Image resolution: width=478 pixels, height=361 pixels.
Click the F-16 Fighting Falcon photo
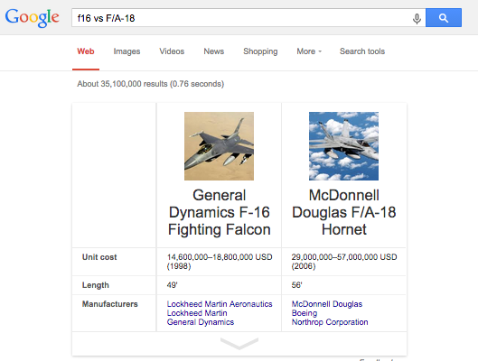(219, 146)
